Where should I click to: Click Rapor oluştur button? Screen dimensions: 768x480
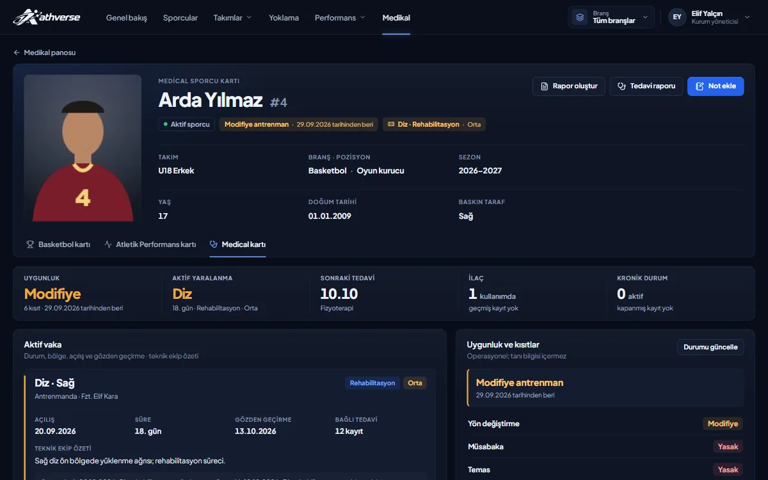tap(569, 86)
